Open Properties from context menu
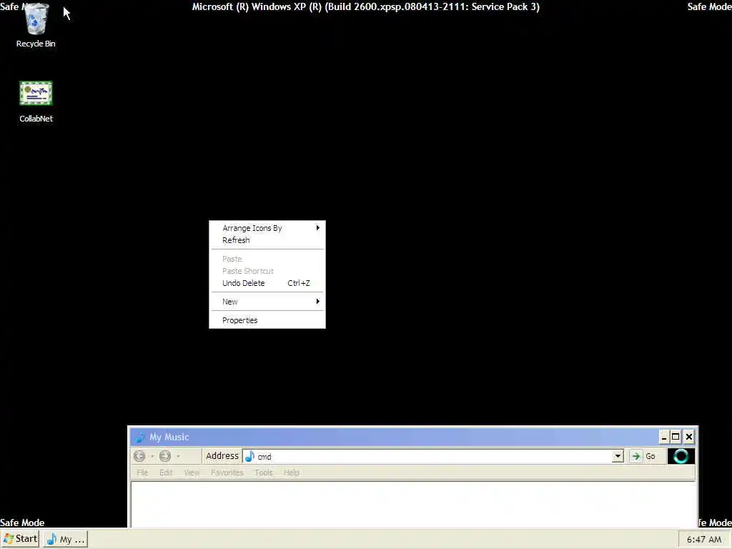Viewport: 732px width, 549px height. (267, 320)
